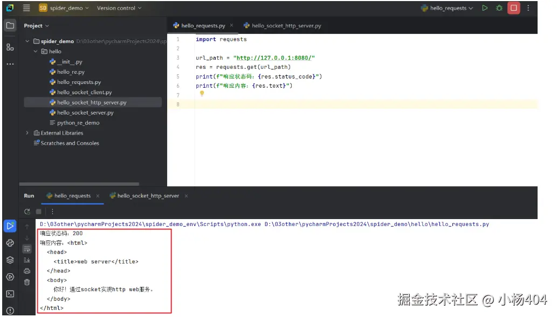Click the hello_requests.py path in console output
Image resolution: width=557 pixels, height=317 pixels.
pos(377,224)
